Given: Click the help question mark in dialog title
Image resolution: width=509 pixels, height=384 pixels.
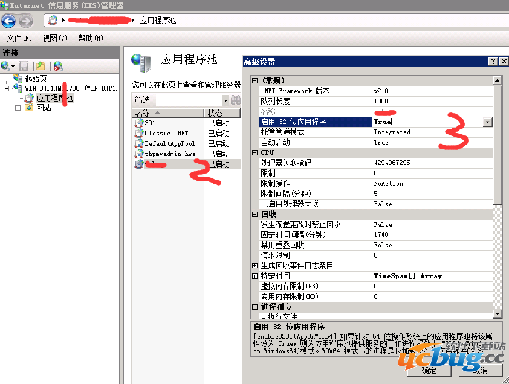Looking at the screenshot, I should [x=493, y=62].
